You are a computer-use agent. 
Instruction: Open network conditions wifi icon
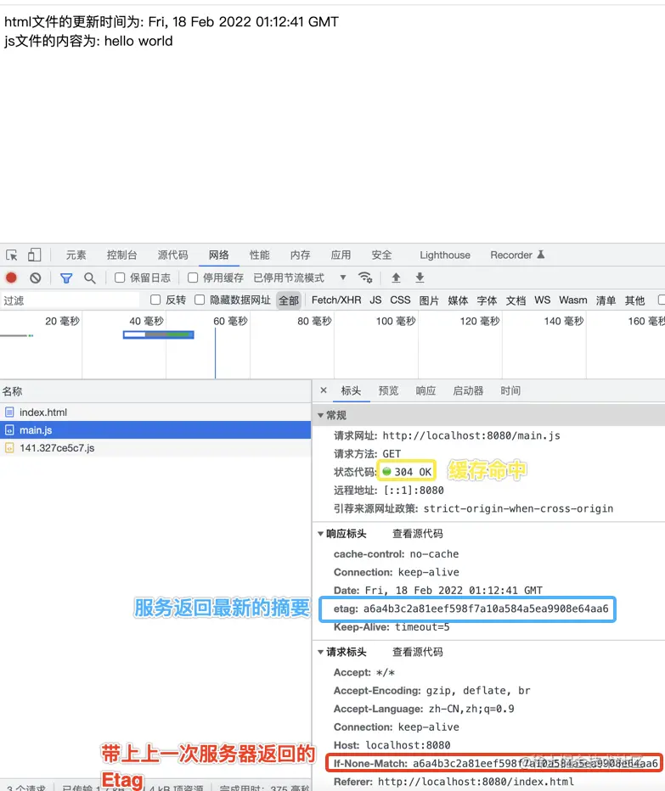pyautogui.click(x=365, y=278)
